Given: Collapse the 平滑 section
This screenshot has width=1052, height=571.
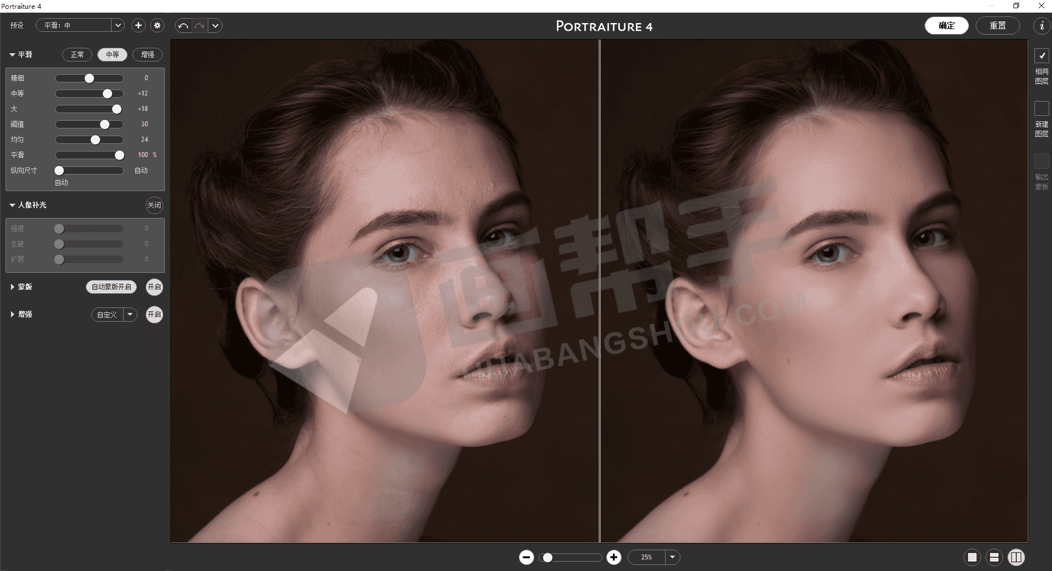Looking at the screenshot, I should pos(12,55).
